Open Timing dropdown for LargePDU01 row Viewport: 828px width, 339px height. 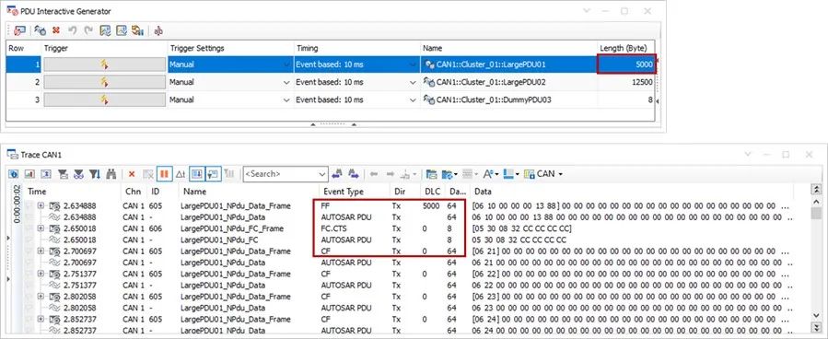point(414,65)
